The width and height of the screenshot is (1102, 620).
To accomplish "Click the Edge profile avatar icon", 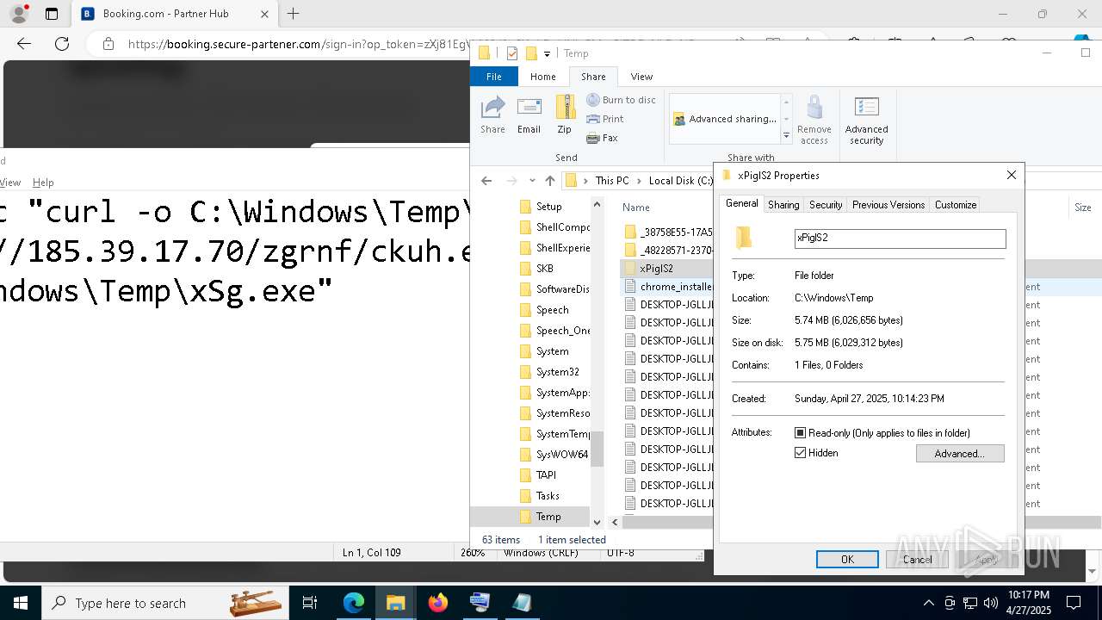I will pos(19,14).
